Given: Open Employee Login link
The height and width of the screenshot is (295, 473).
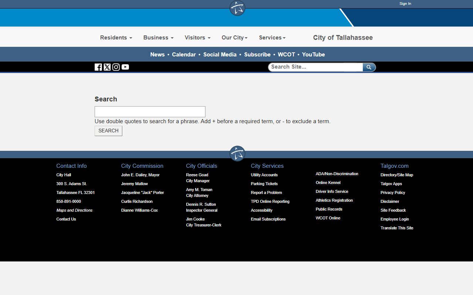Looking at the screenshot, I should (395, 219).
